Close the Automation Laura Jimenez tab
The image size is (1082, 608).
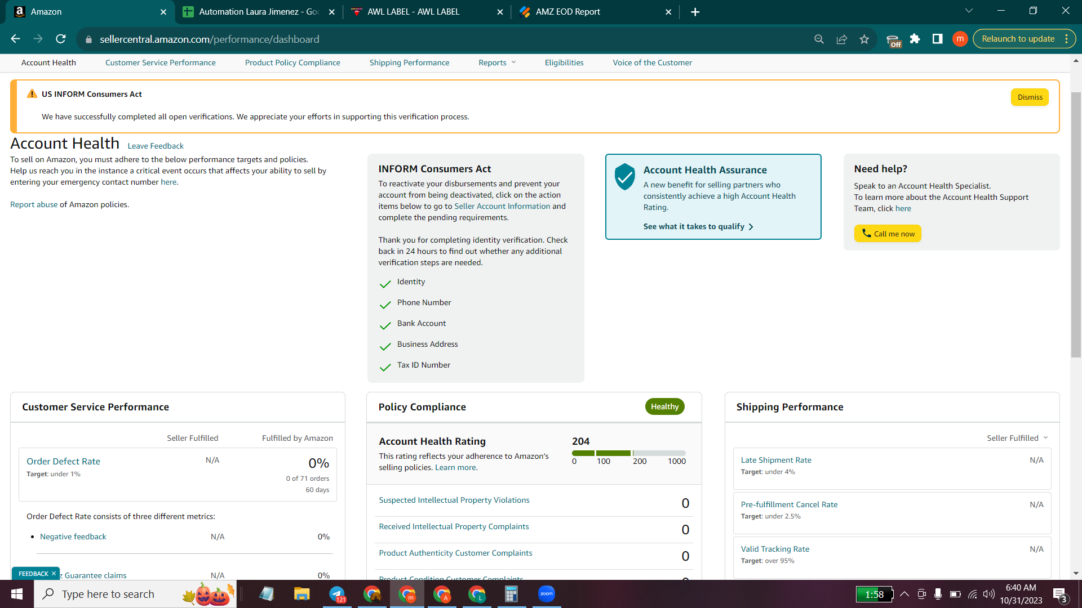332,12
